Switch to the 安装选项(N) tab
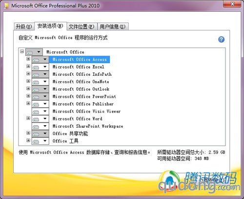The height and width of the screenshot is (199, 244). point(50,26)
